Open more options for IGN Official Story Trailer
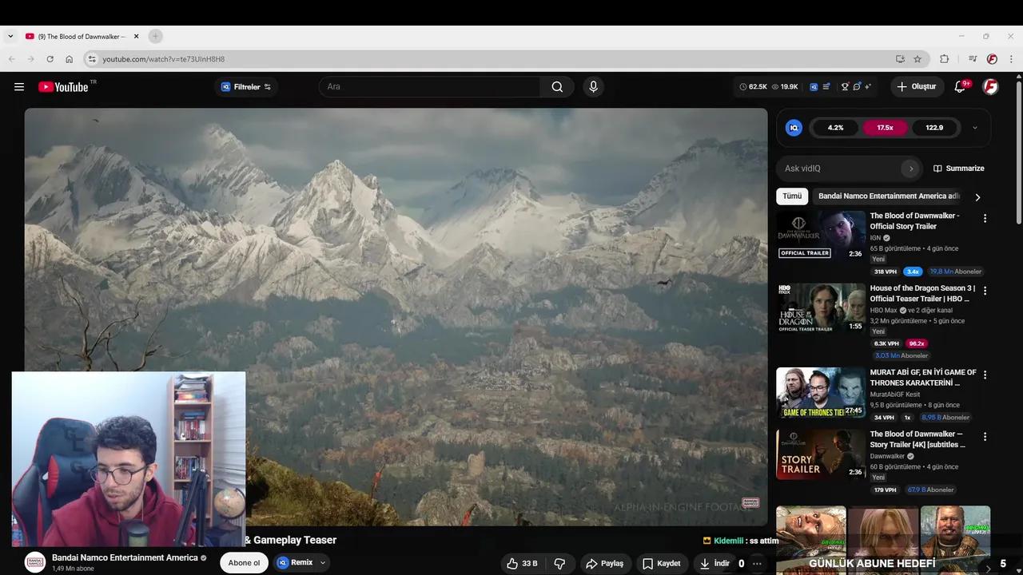 pos(985,218)
